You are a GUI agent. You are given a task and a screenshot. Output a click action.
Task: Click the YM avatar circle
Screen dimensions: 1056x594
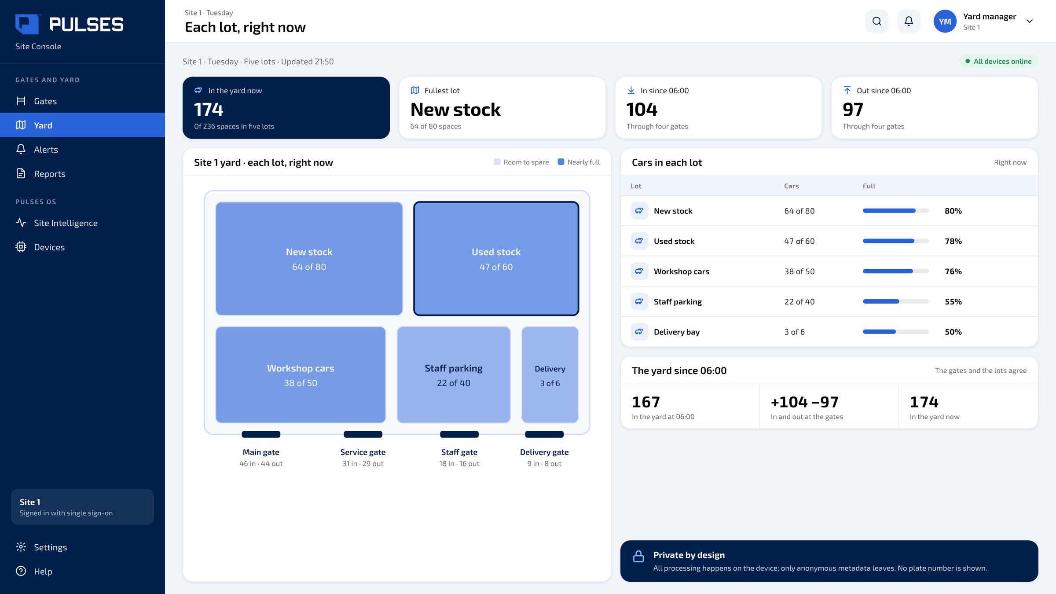click(x=945, y=21)
